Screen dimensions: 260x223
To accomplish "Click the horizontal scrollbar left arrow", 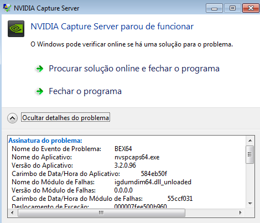I will click(x=12, y=212).
